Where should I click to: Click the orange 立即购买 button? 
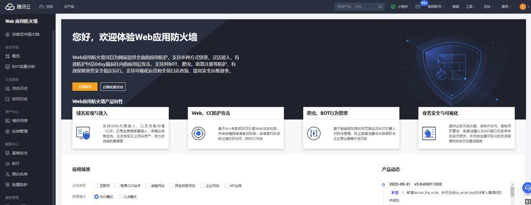tap(85, 87)
